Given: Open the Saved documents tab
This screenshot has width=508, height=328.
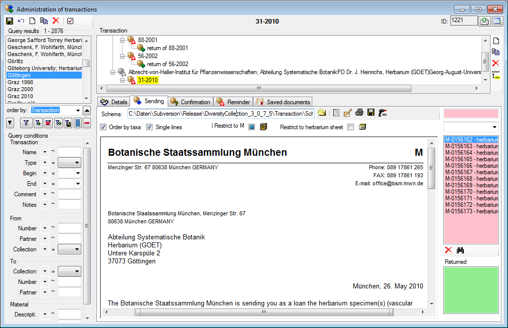Looking at the screenshot, I should pyautogui.click(x=283, y=102).
